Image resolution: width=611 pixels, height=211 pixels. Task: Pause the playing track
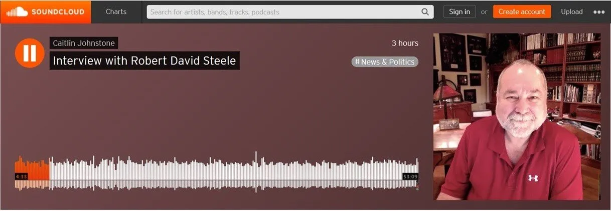click(x=30, y=52)
